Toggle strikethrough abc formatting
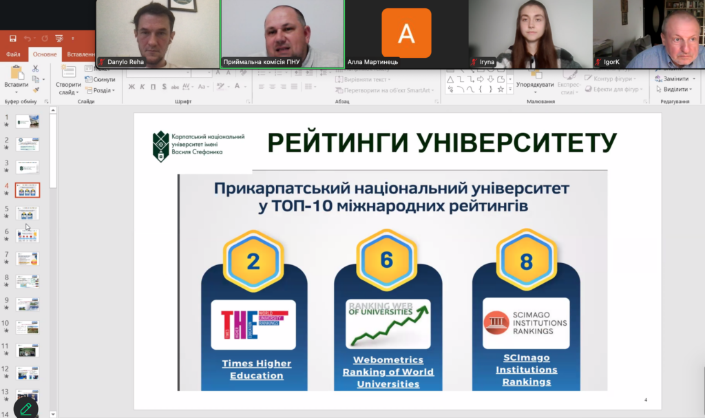The image size is (705, 418). (175, 87)
